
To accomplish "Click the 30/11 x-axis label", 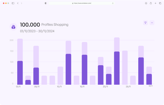I will [151, 86].
